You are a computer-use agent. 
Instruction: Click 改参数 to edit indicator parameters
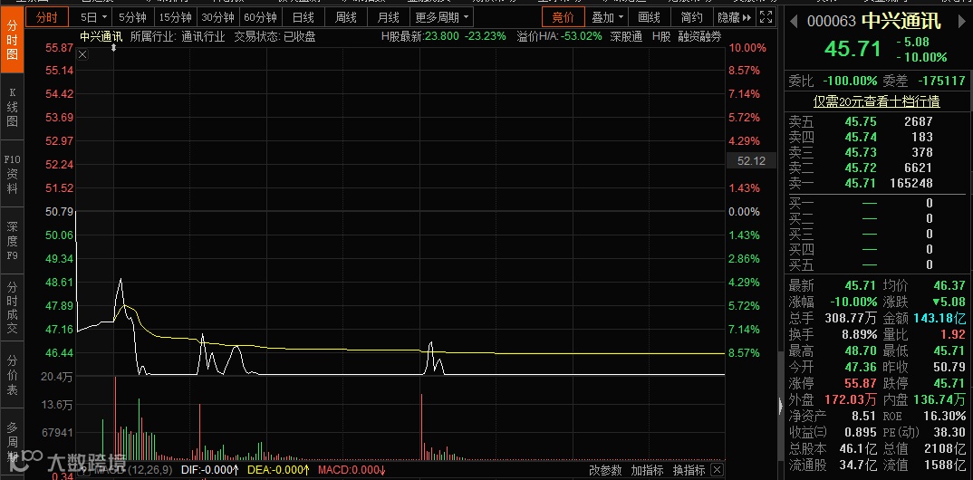pyautogui.click(x=605, y=470)
